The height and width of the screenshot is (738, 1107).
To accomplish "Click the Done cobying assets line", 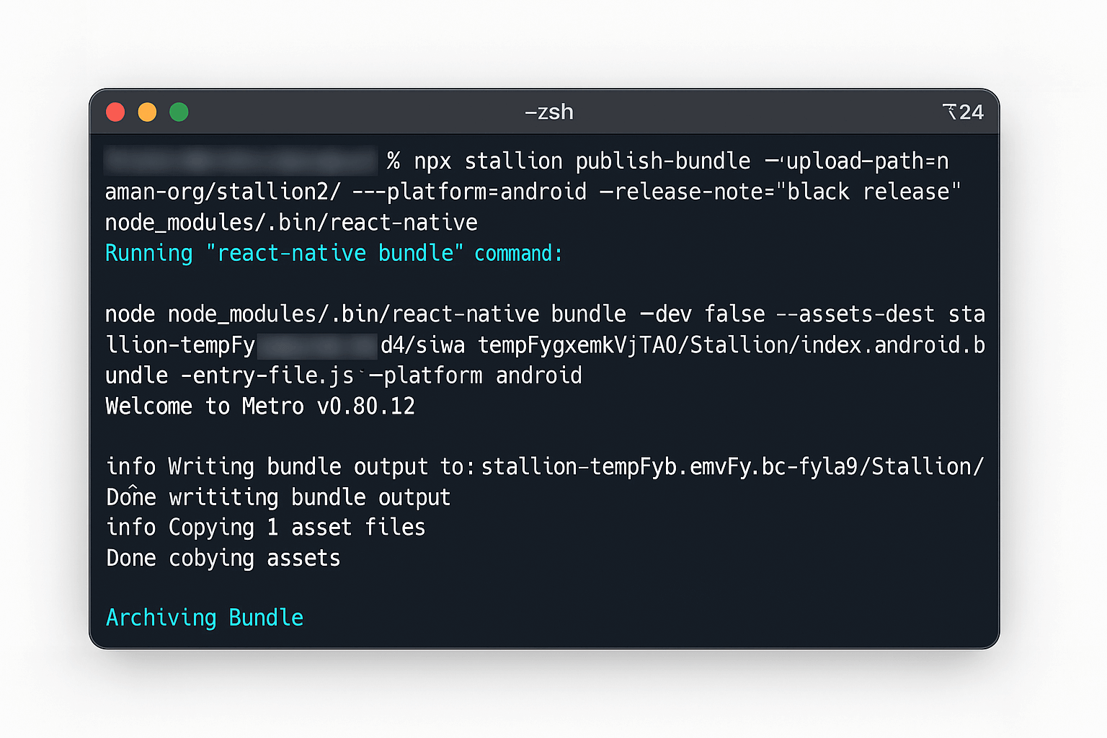I will click(222, 558).
